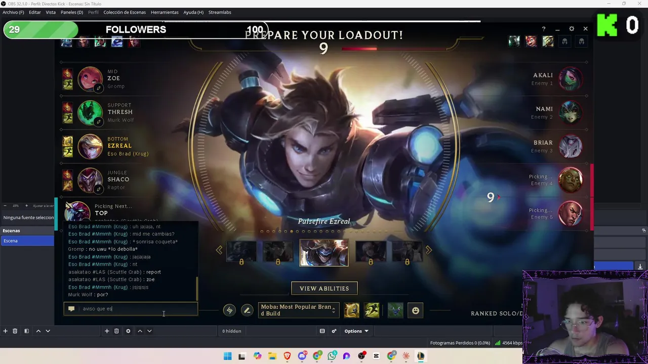The height and width of the screenshot is (364, 648).
Task: Move source up with arrow icon
Action: point(140,331)
